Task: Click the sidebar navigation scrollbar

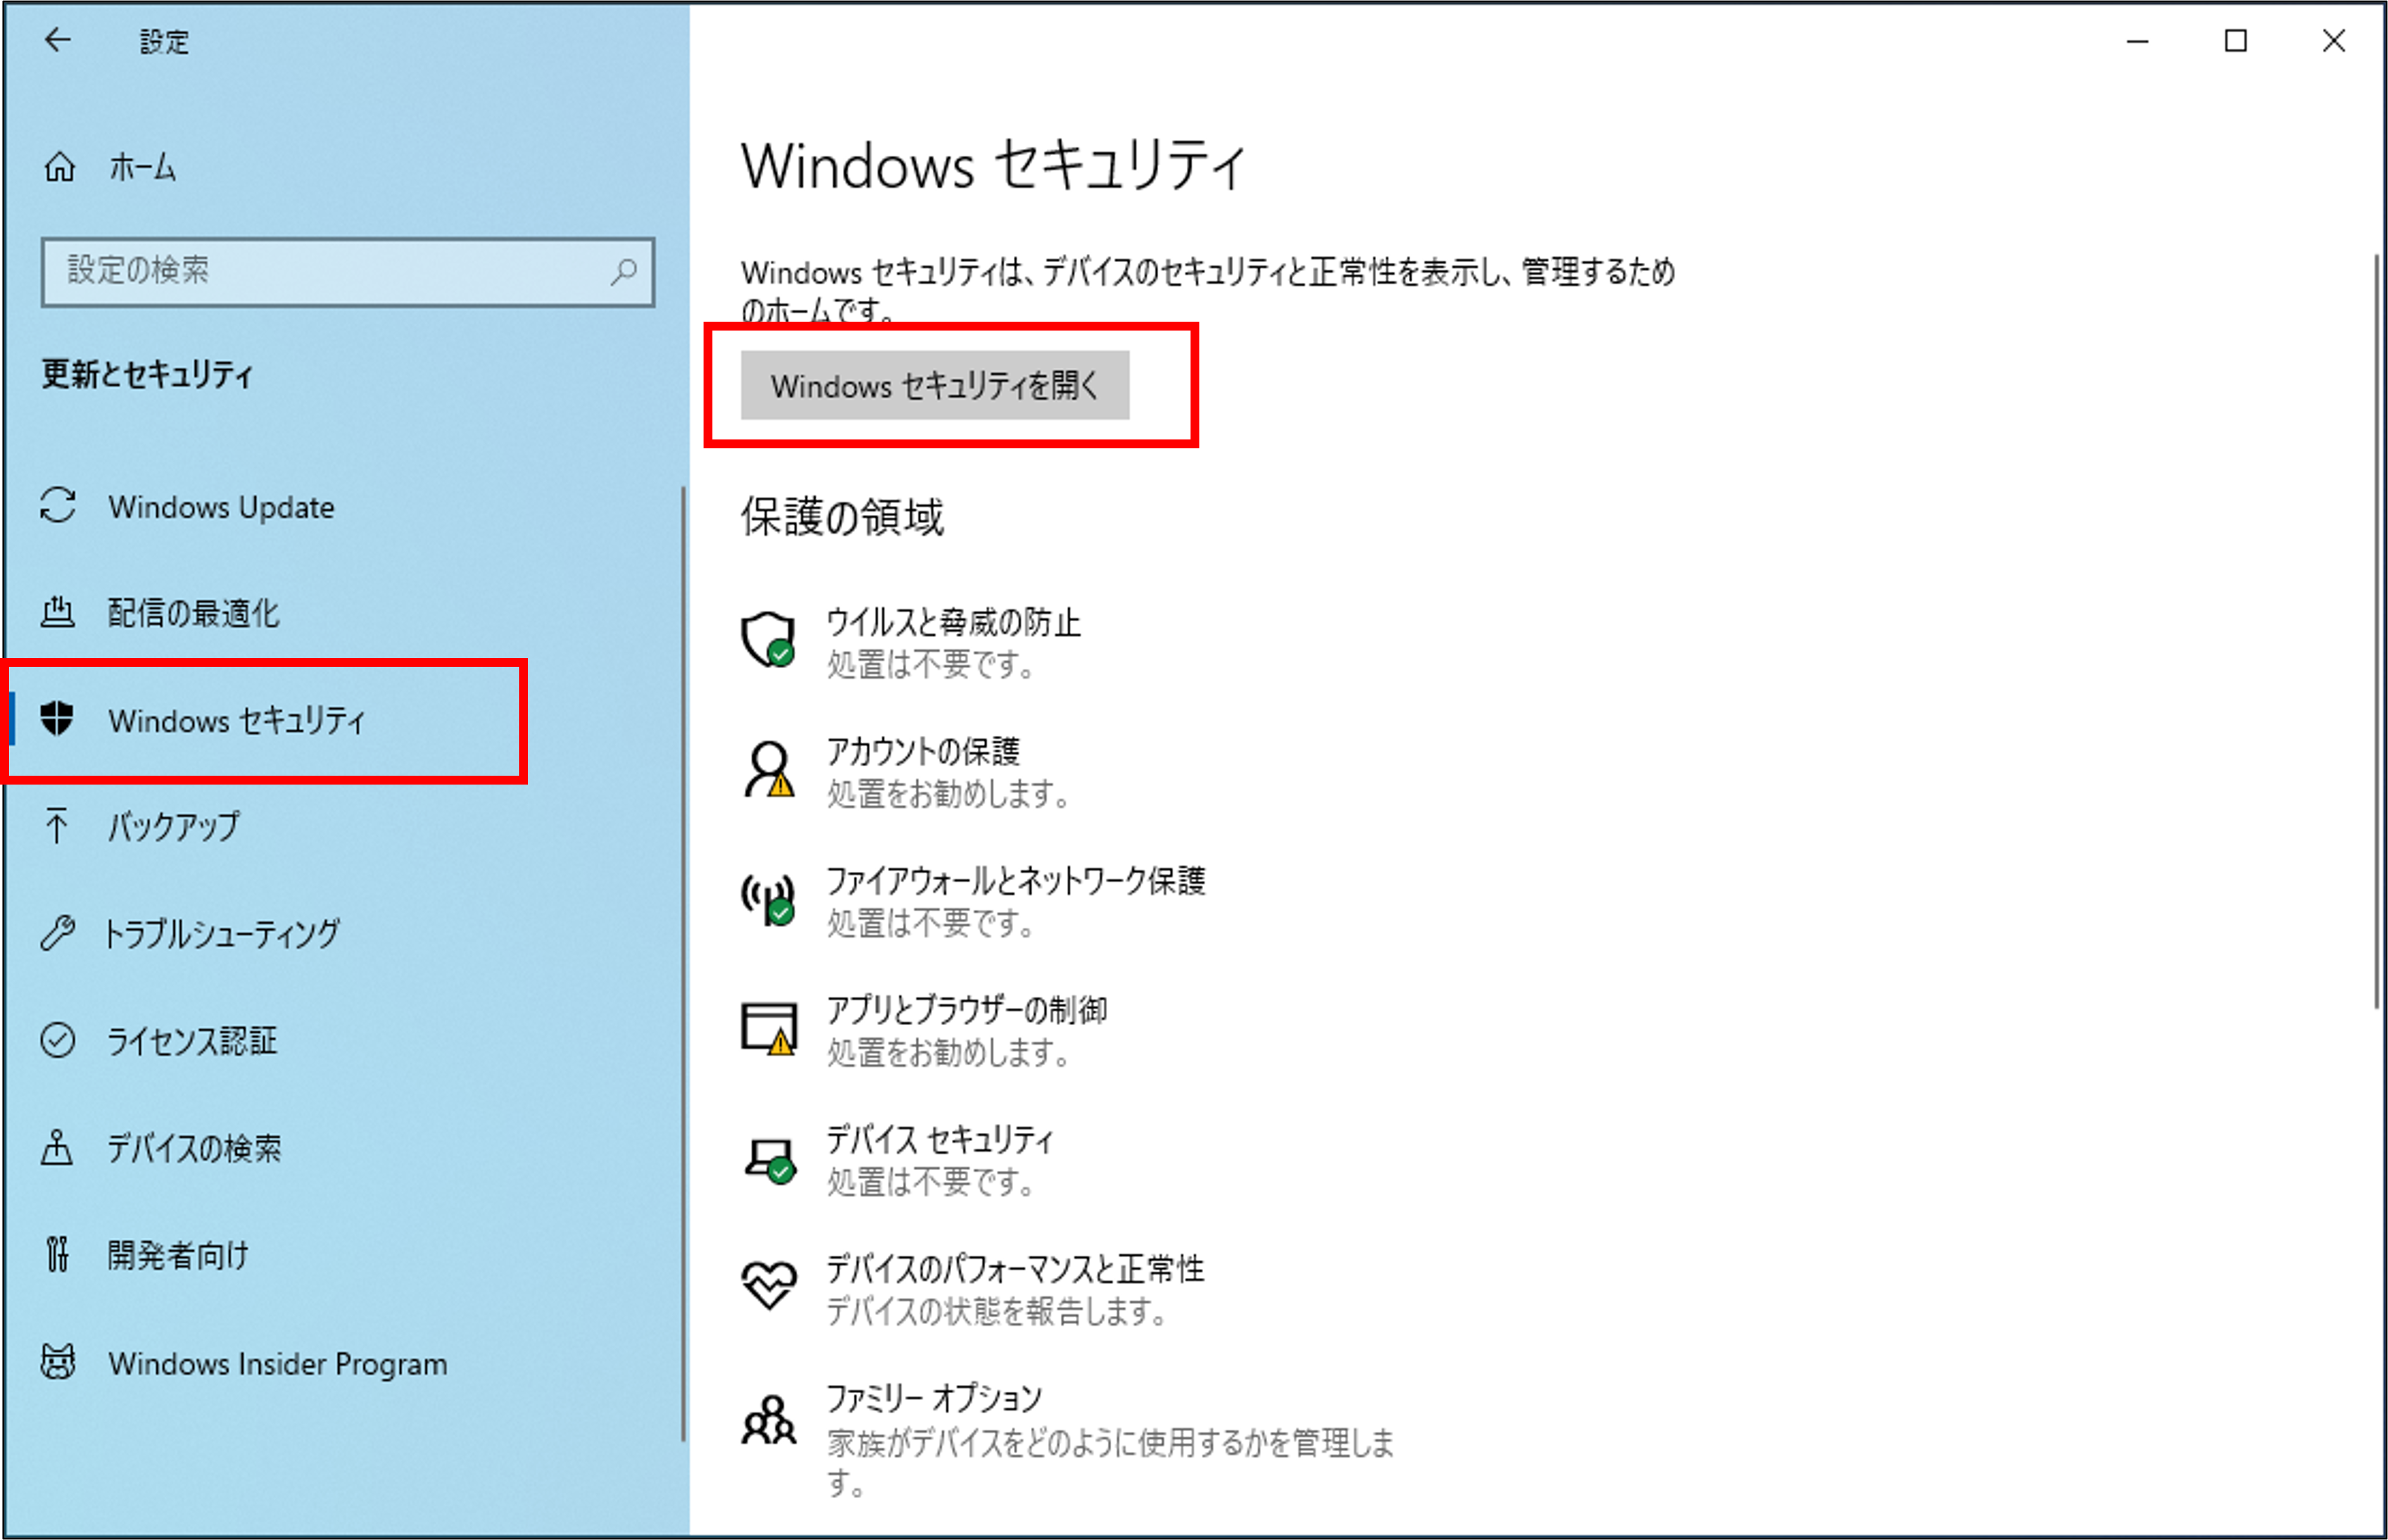Action: click(683, 964)
